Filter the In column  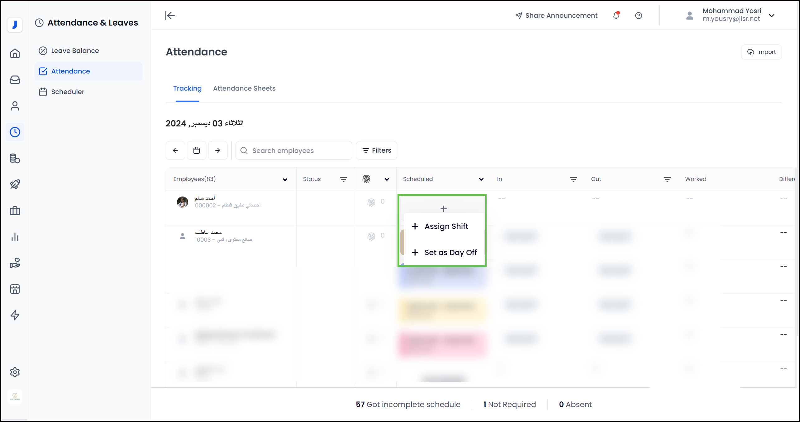573,179
